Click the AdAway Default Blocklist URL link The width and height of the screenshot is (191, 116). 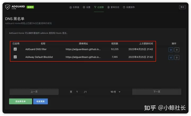(83, 57)
